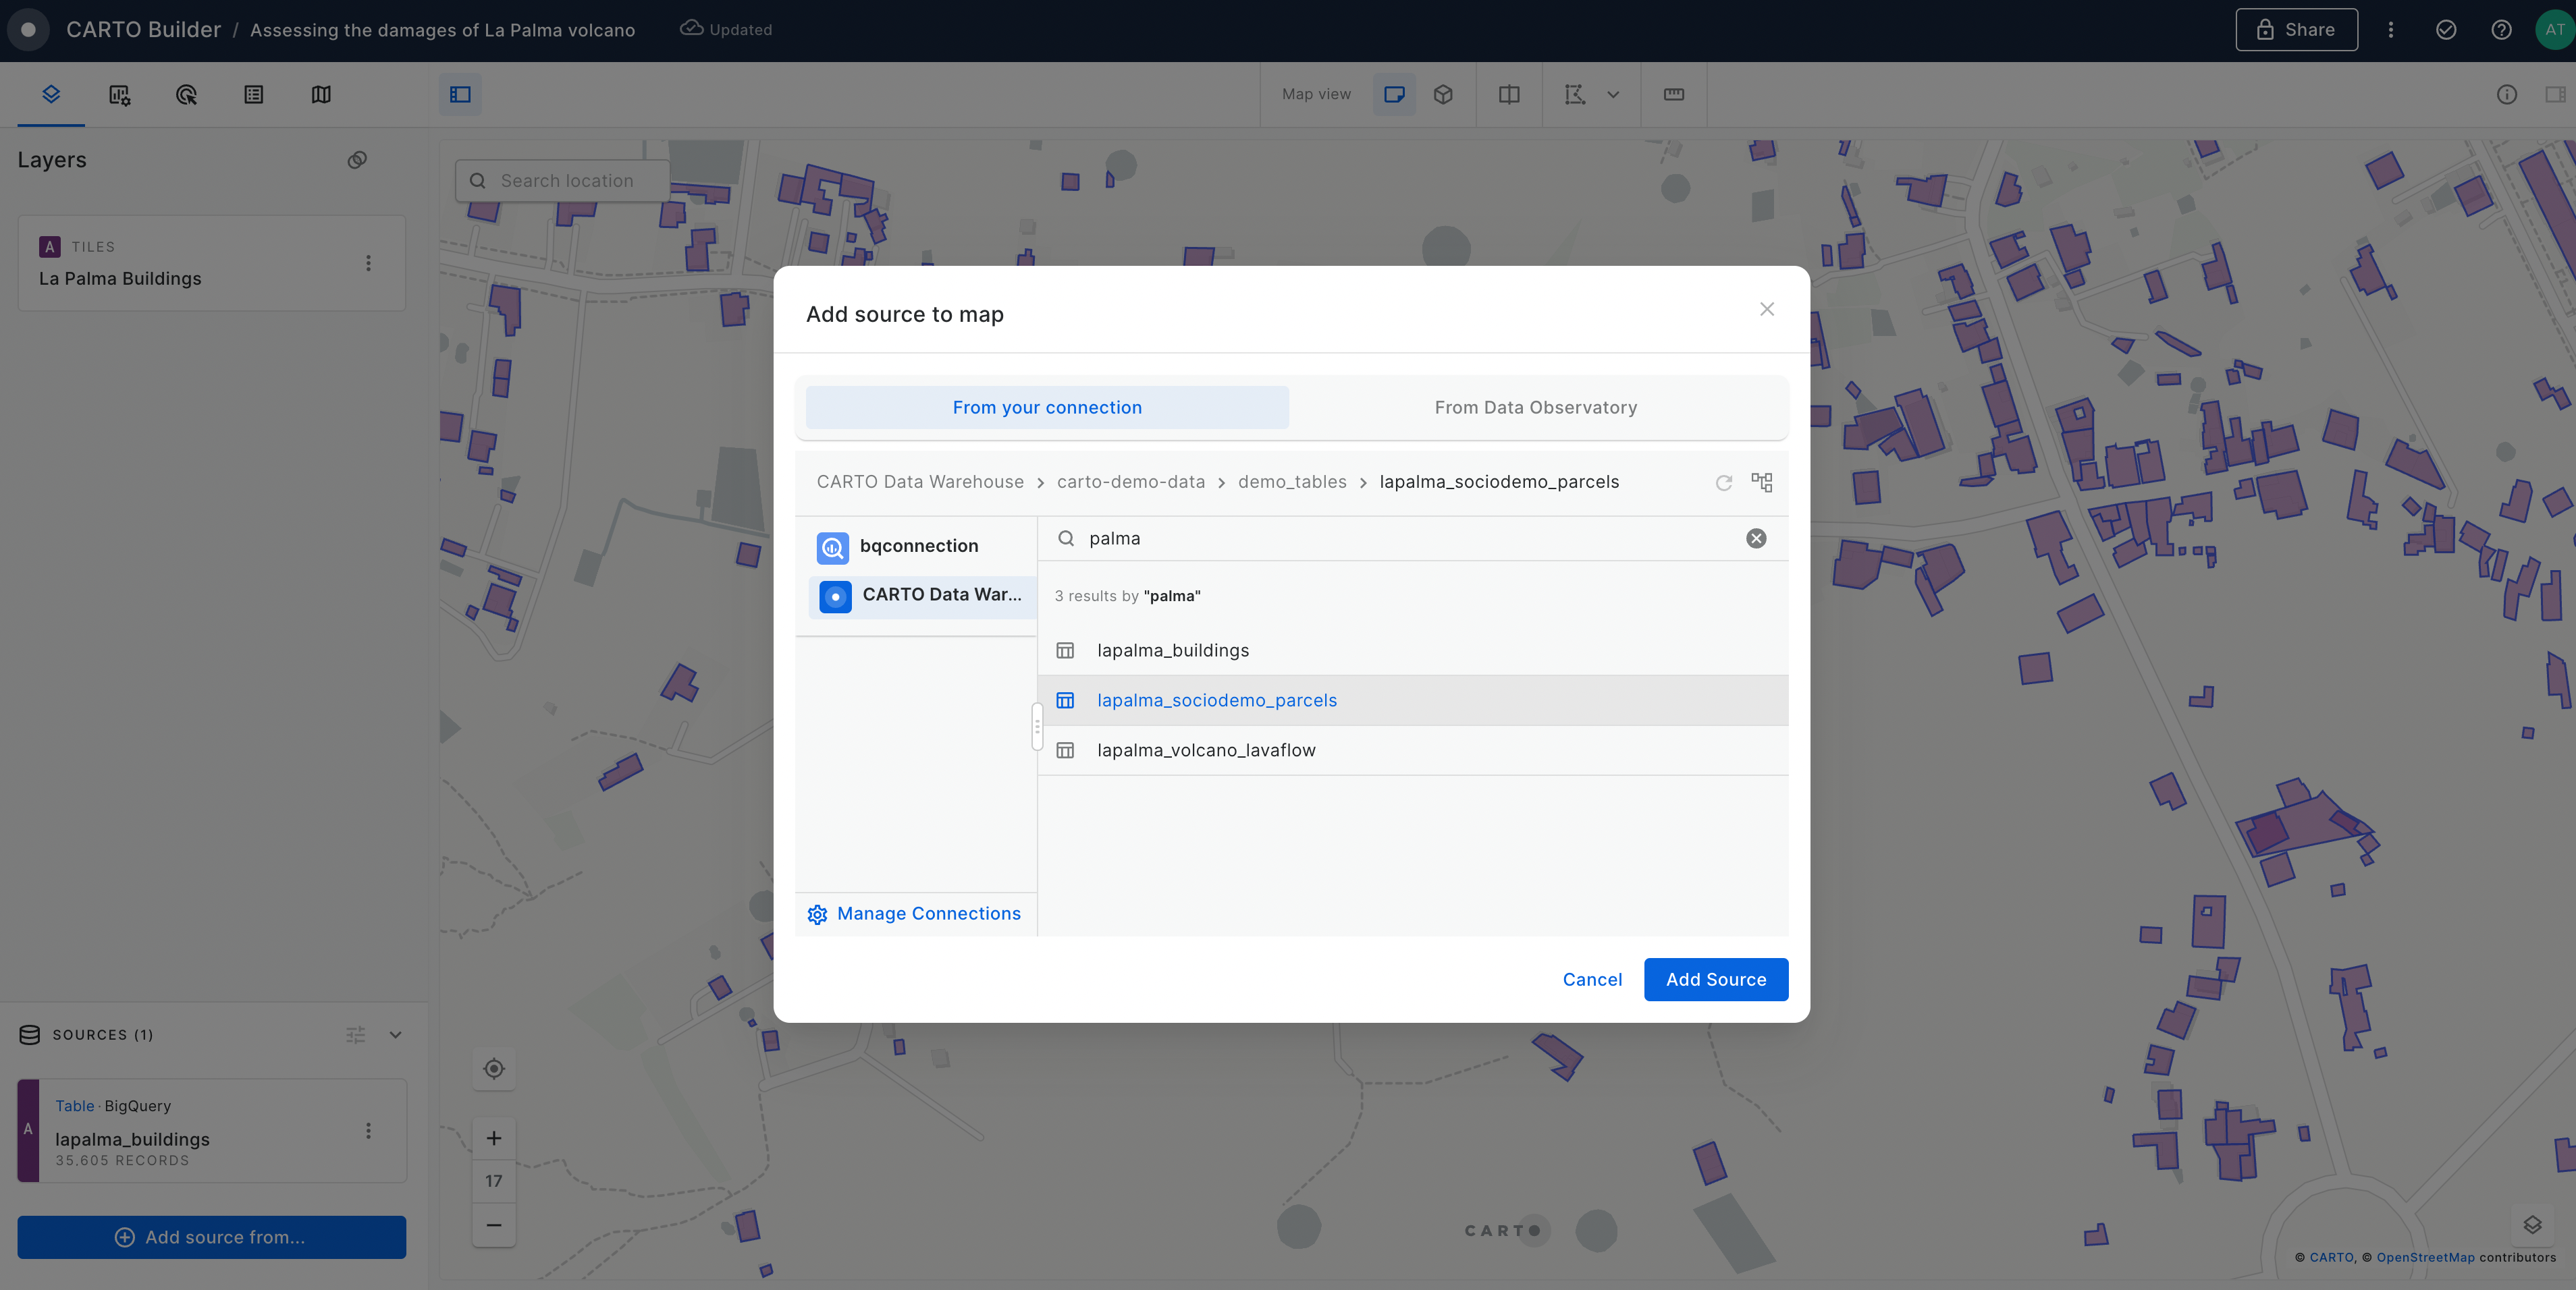
Task: Zoom in the map
Action: pyautogui.click(x=494, y=1138)
